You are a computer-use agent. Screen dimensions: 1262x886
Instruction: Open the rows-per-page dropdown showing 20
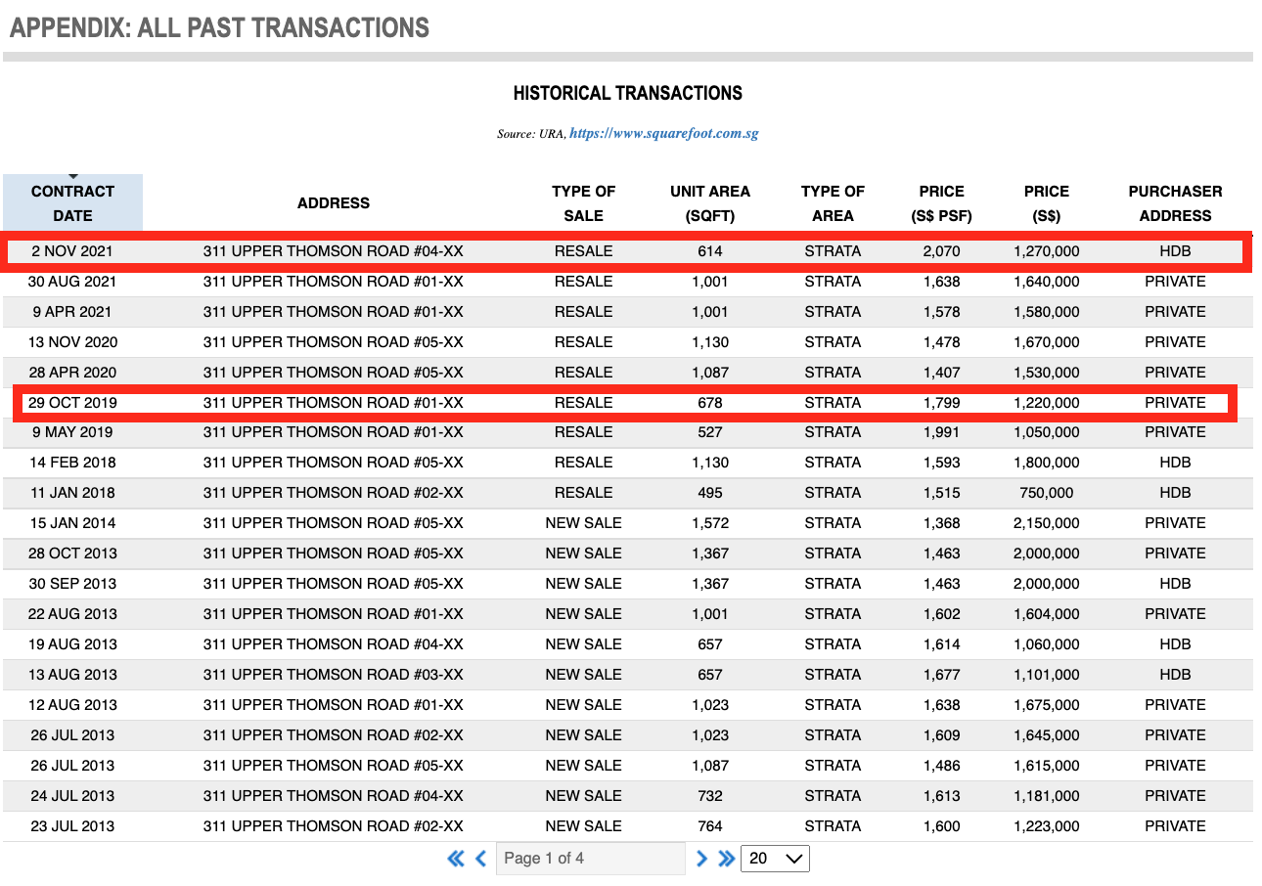click(775, 859)
